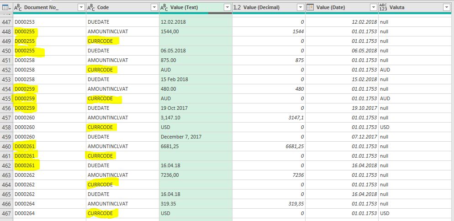Click the AMOUNTINCLVAT cell in row 457
This screenshot has height=221, width=454.
pos(123,118)
